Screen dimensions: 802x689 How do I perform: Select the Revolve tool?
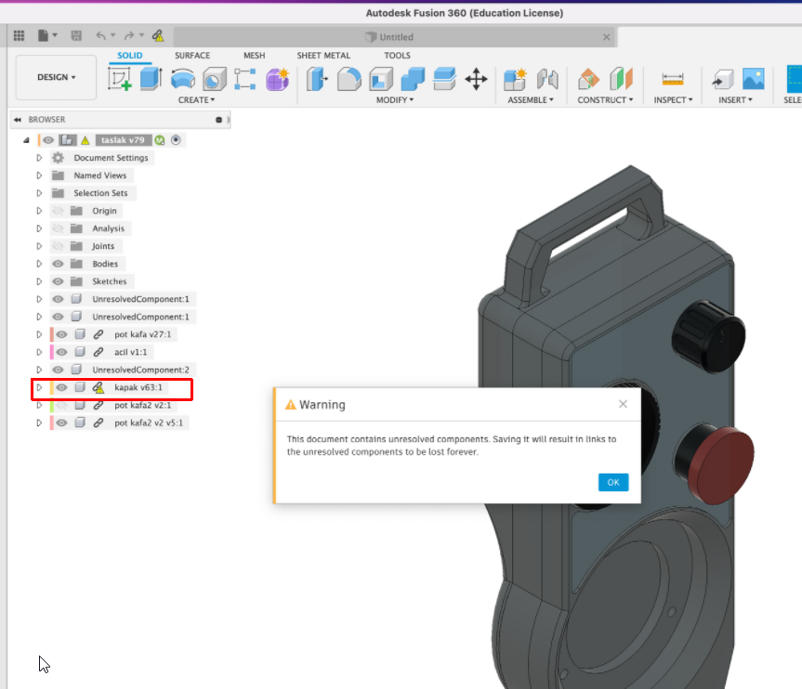coord(182,79)
